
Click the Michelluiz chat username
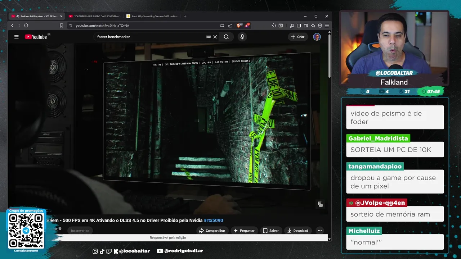click(x=364, y=231)
